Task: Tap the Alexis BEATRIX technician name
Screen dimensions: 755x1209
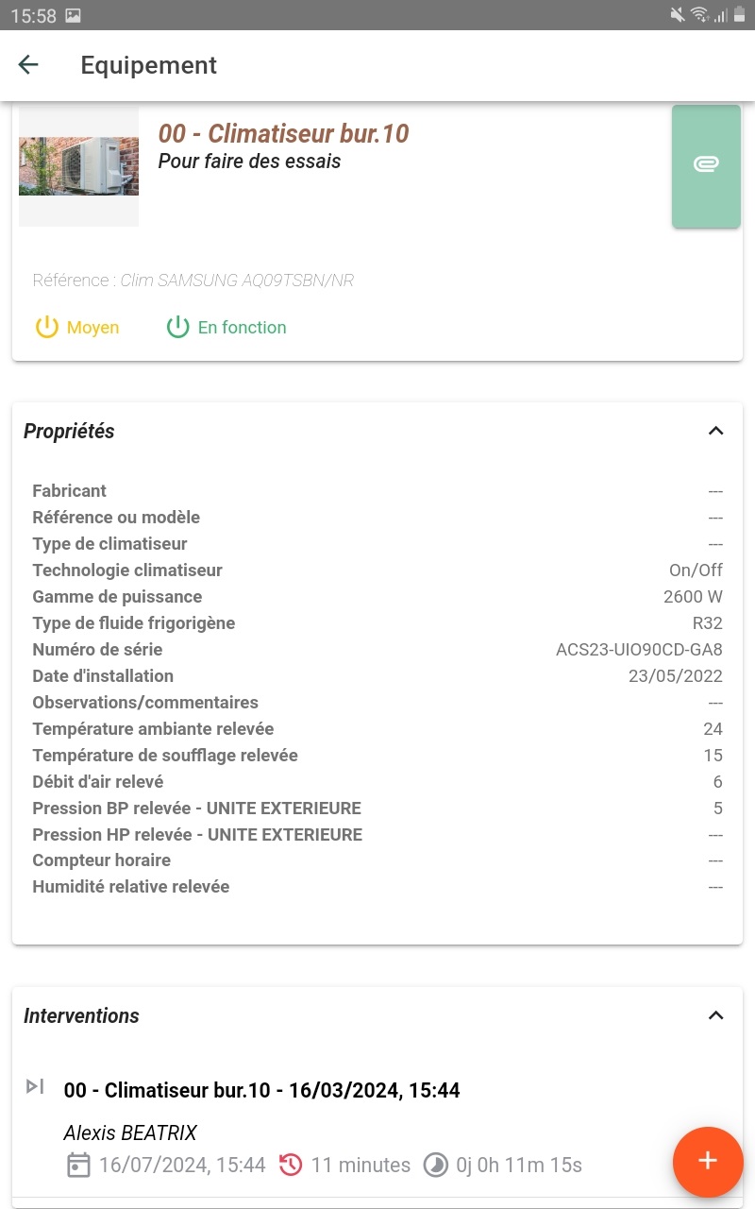Action: (130, 1133)
